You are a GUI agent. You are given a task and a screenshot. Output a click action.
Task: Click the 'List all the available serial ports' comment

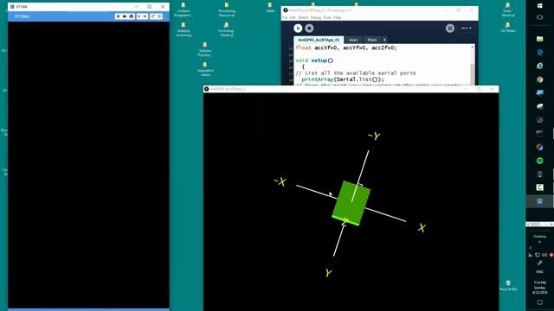coord(356,73)
